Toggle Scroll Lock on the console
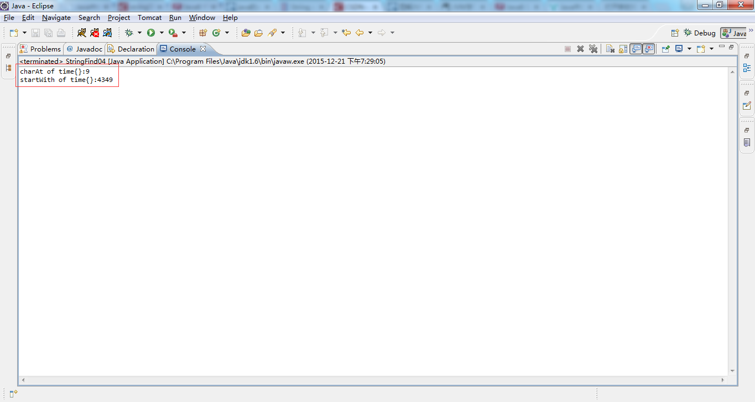This screenshot has width=755, height=402. [x=623, y=49]
